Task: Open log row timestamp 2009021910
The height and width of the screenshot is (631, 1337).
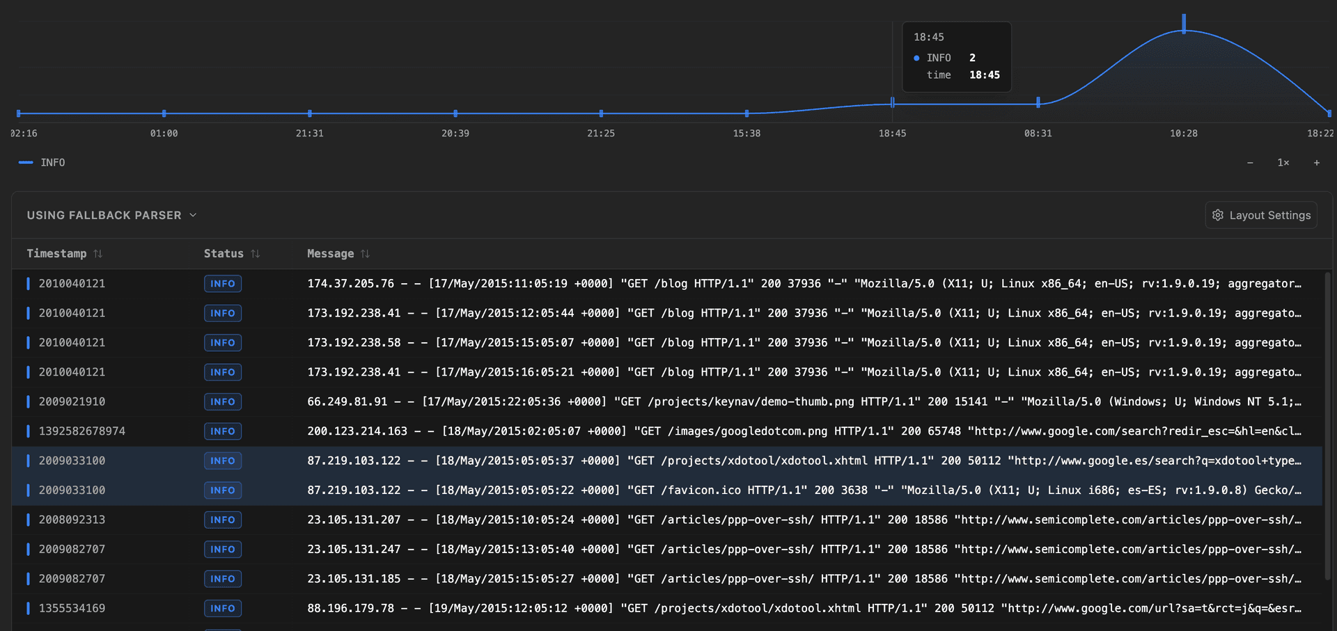Action: click(x=72, y=401)
